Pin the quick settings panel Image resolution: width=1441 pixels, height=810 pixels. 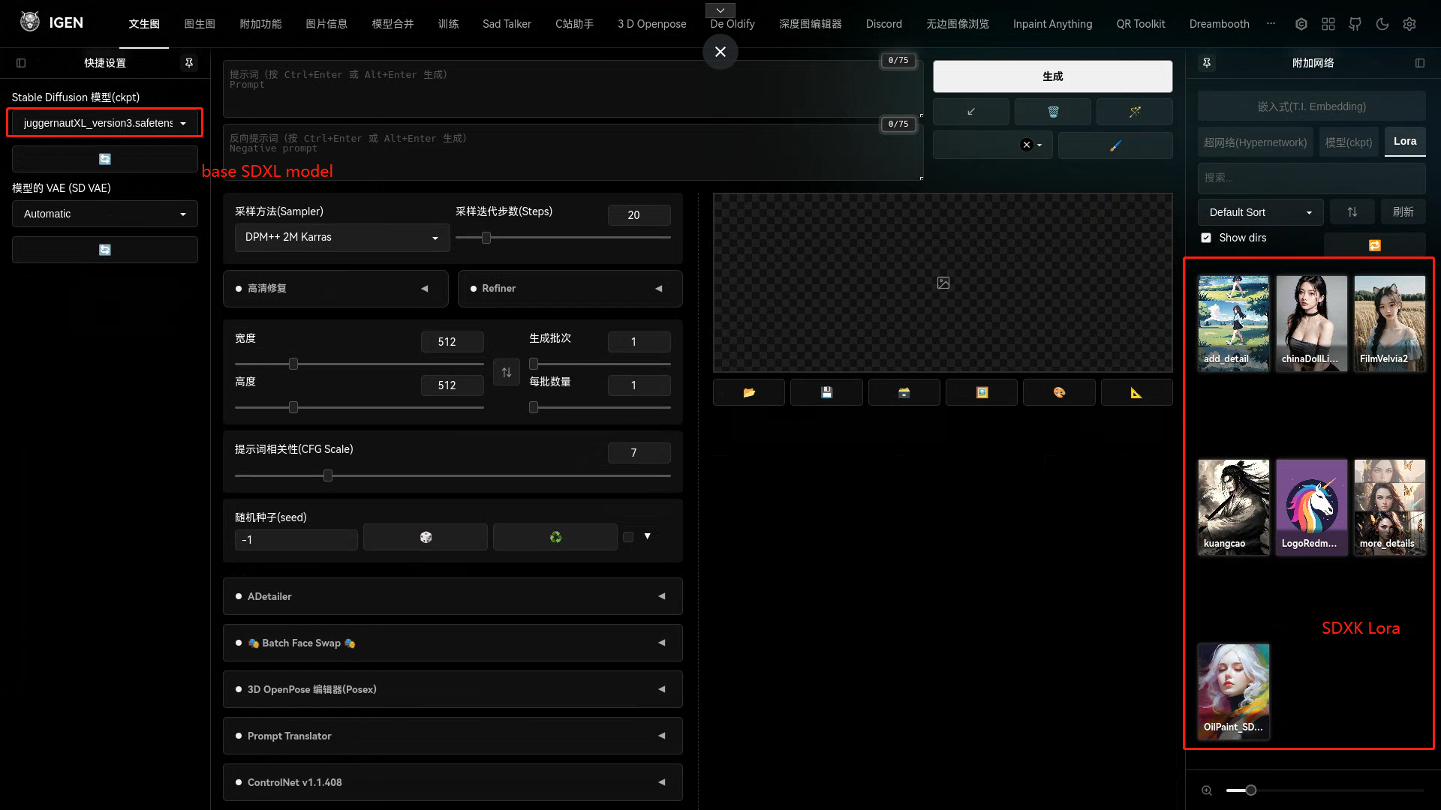click(189, 63)
